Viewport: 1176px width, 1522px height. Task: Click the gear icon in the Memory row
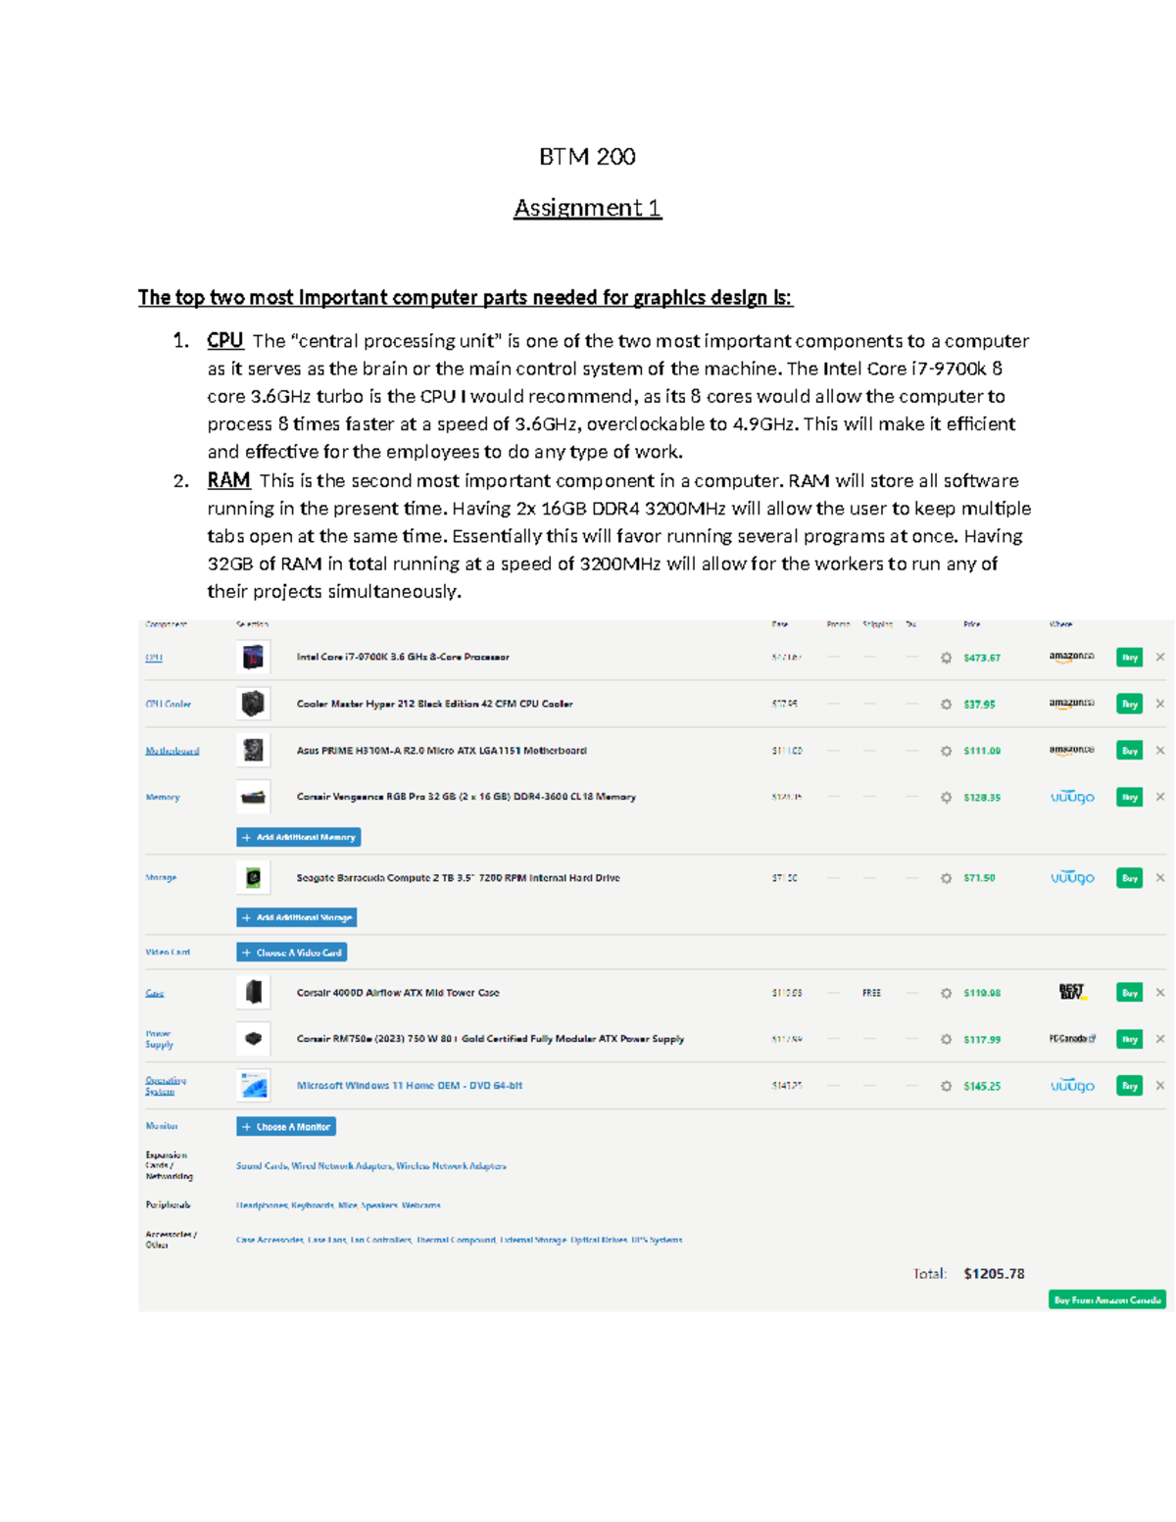pyautogui.click(x=946, y=797)
